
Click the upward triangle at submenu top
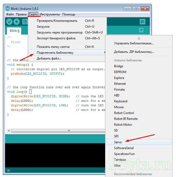[x=139, y=38]
